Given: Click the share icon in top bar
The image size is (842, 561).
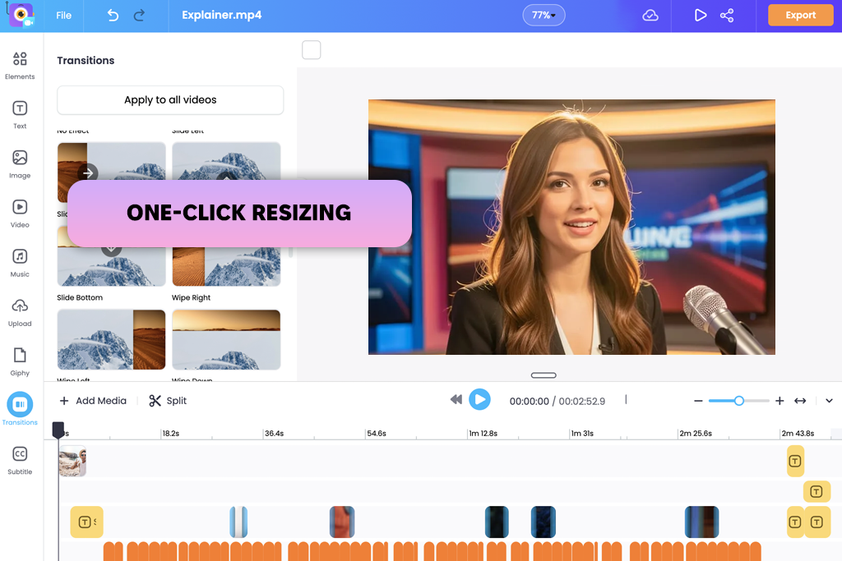Looking at the screenshot, I should tap(727, 15).
